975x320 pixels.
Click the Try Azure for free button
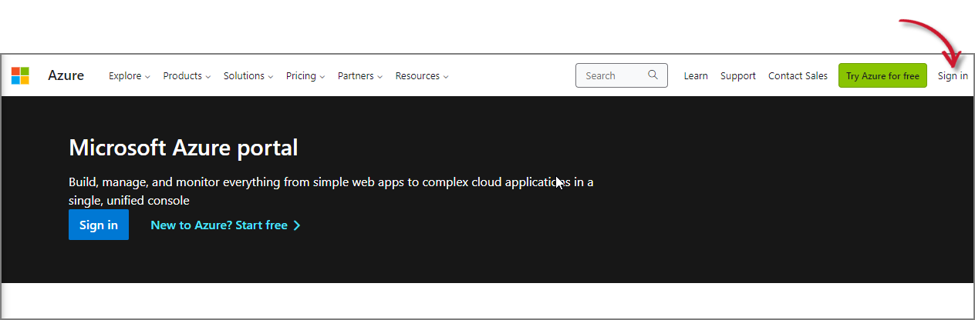click(882, 75)
